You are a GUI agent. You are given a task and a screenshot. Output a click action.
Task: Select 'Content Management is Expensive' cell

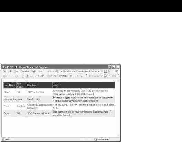(39, 106)
